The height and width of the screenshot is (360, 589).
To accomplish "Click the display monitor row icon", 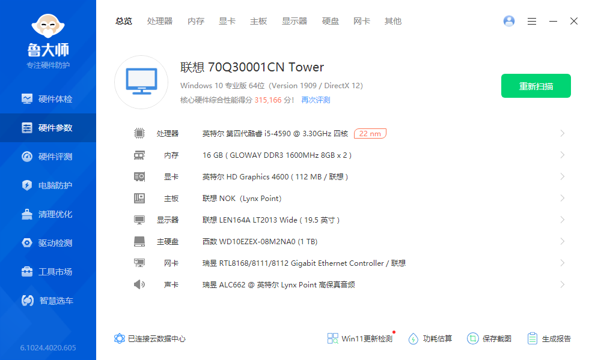I will (139, 220).
